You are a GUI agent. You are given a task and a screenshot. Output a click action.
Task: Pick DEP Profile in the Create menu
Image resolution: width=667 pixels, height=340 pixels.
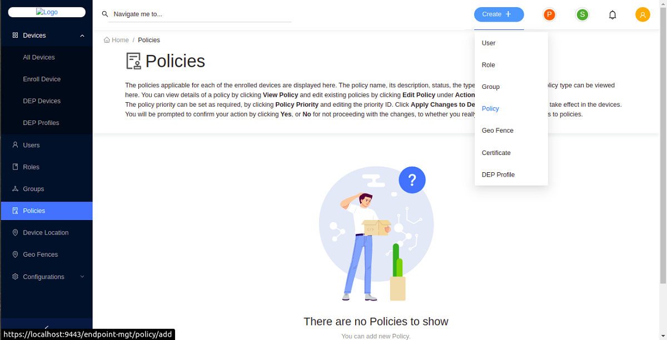(498, 174)
